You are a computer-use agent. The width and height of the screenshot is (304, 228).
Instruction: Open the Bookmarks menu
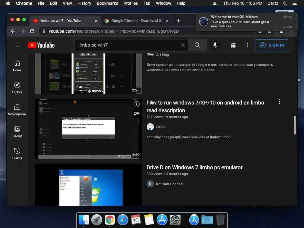coord(107,3)
